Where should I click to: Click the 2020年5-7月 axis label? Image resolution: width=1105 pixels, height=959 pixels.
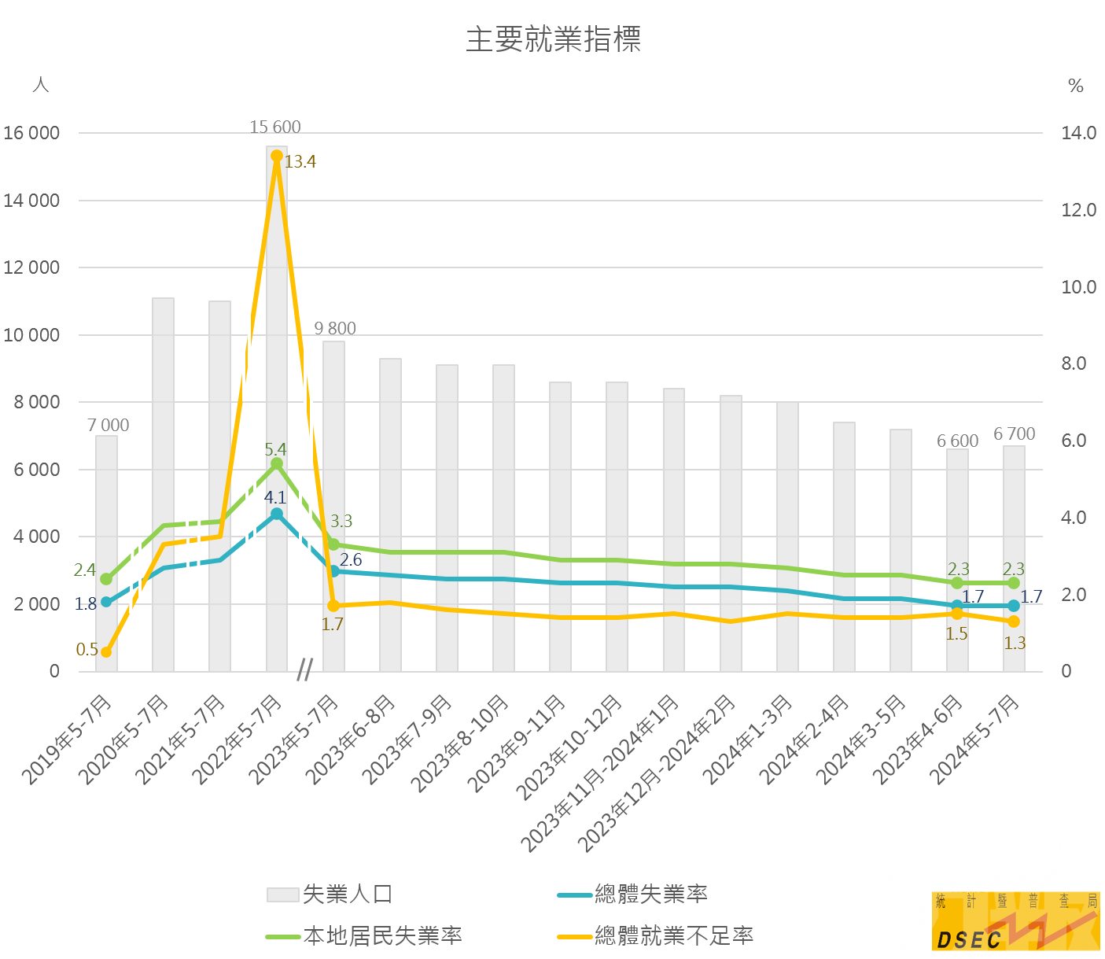click(123, 741)
